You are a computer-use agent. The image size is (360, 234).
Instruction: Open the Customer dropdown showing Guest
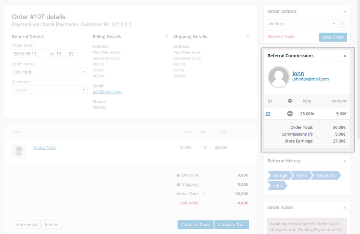[49, 90]
